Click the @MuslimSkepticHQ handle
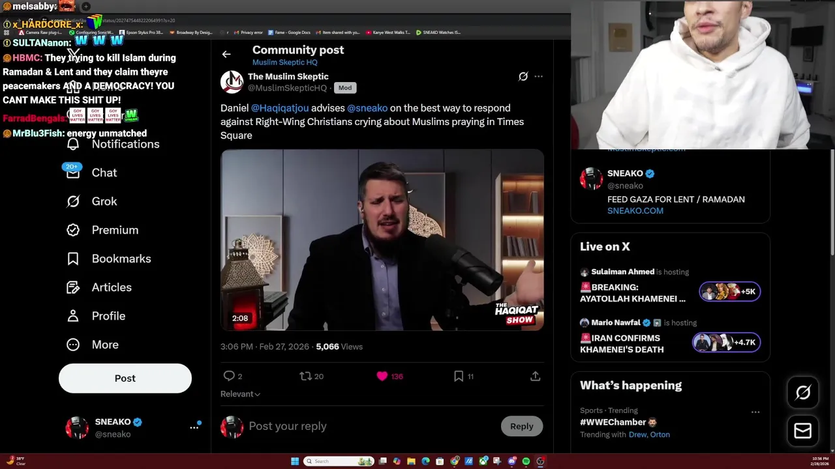The width and height of the screenshot is (835, 469). 287,88
